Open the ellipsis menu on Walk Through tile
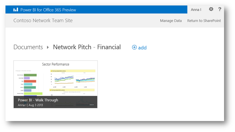235x132 pixels. (91, 105)
